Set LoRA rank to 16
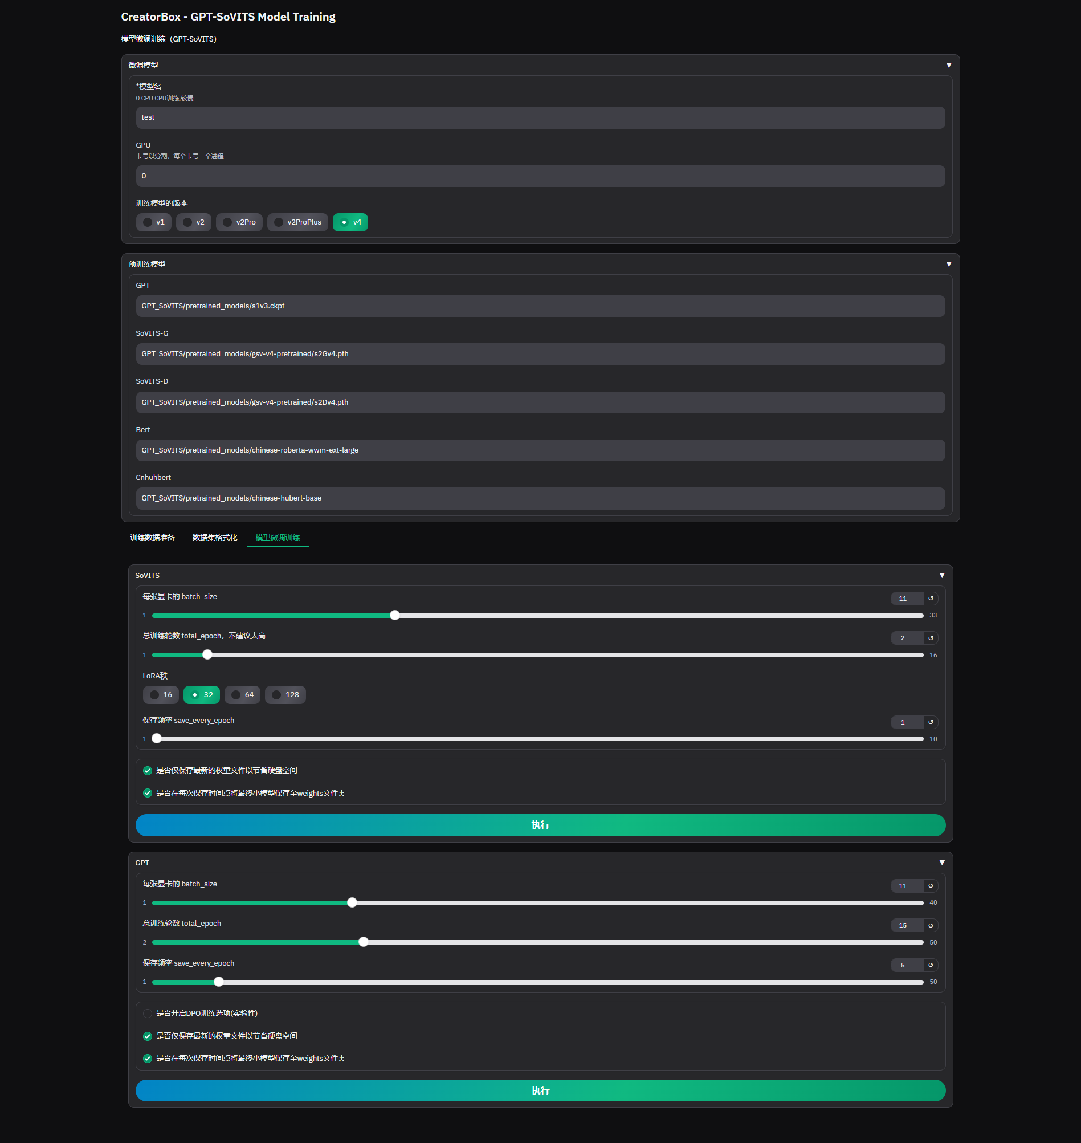 (161, 694)
